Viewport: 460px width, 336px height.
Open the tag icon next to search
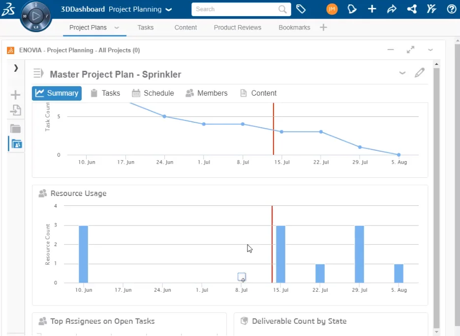pyautogui.click(x=301, y=9)
